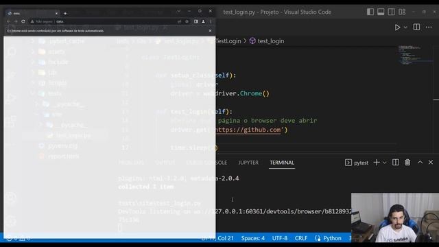Viewport: 439px width, 247px height.
Task: Change indentation via Spaces: 4 status
Action: coord(253,238)
